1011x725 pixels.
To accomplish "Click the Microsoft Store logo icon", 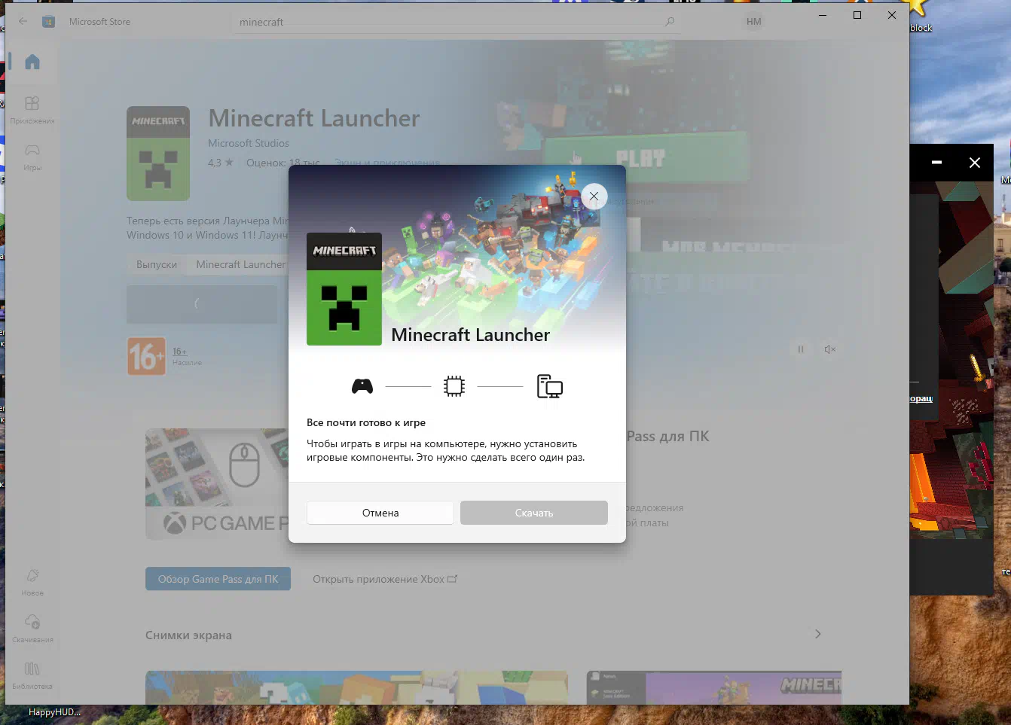I will (x=48, y=22).
